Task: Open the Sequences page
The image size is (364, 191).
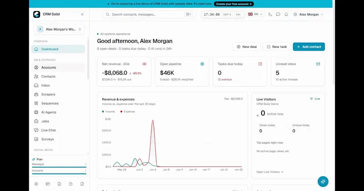Action: coord(58,103)
